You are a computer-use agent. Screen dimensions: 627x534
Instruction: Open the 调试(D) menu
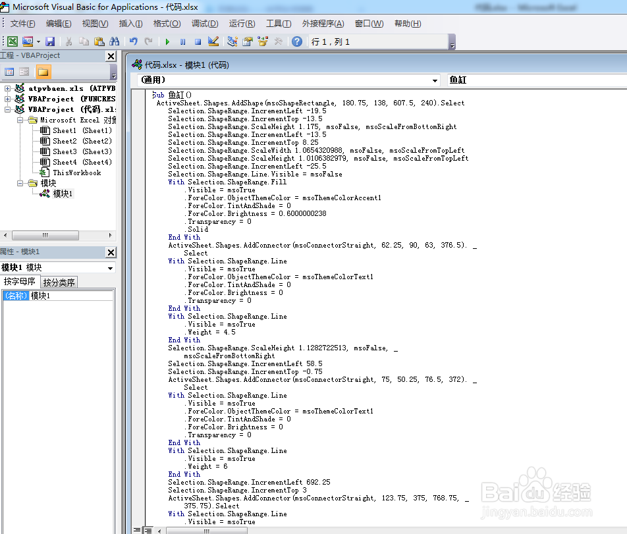[x=205, y=24]
